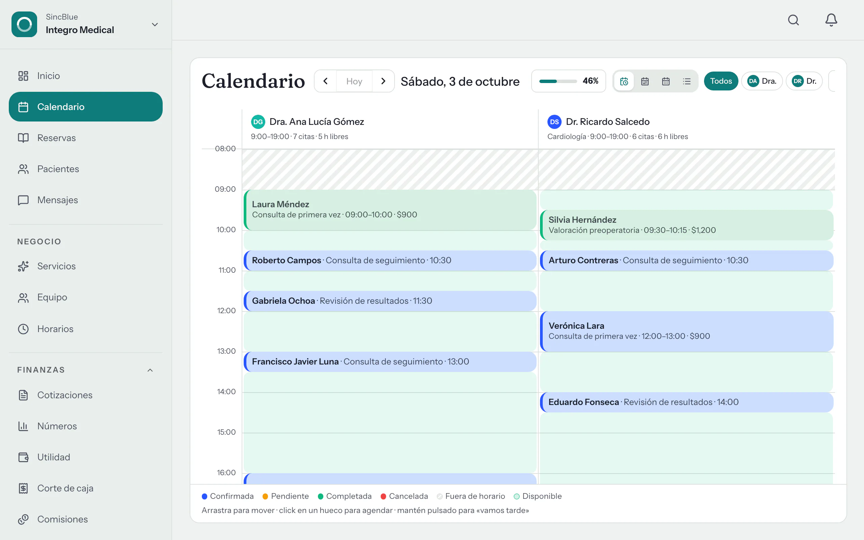Filter by the DA Dra. chip
864x540 pixels.
click(762, 81)
